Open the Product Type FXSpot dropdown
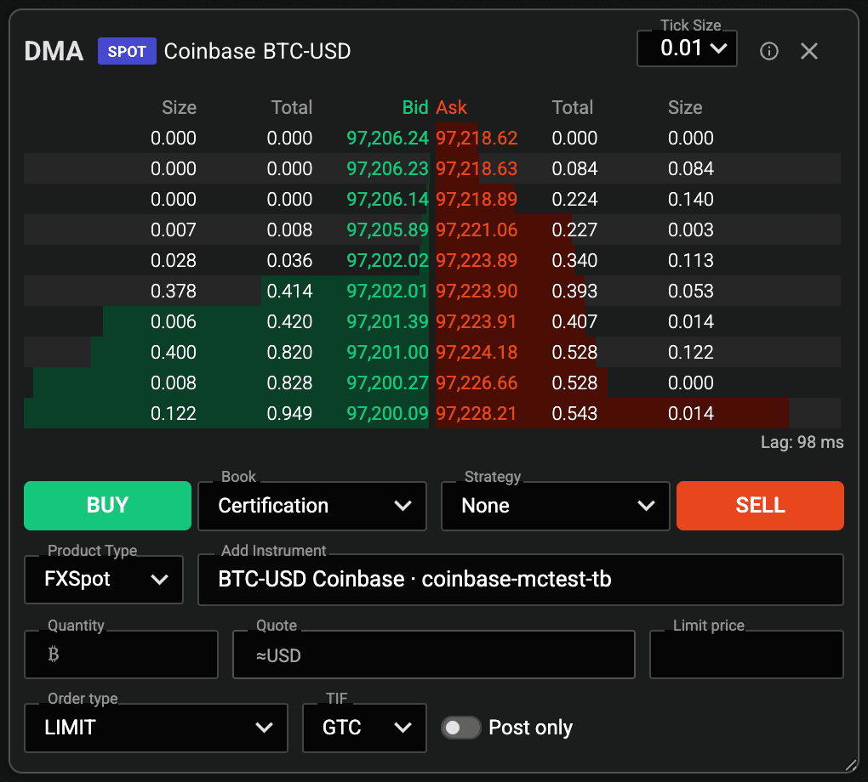 pos(104,580)
